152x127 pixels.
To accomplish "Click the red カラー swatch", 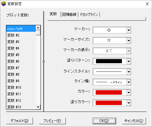I will pyautogui.click(x=109, y=93).
